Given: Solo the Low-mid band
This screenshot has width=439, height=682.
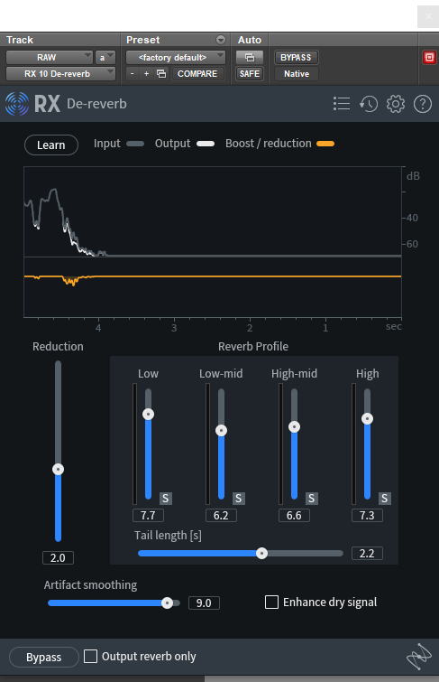Looking at the screenshot, I should pos(238,499).
